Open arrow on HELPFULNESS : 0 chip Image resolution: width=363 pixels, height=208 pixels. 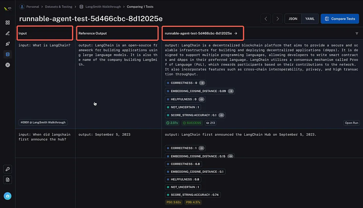pos(201,99)
